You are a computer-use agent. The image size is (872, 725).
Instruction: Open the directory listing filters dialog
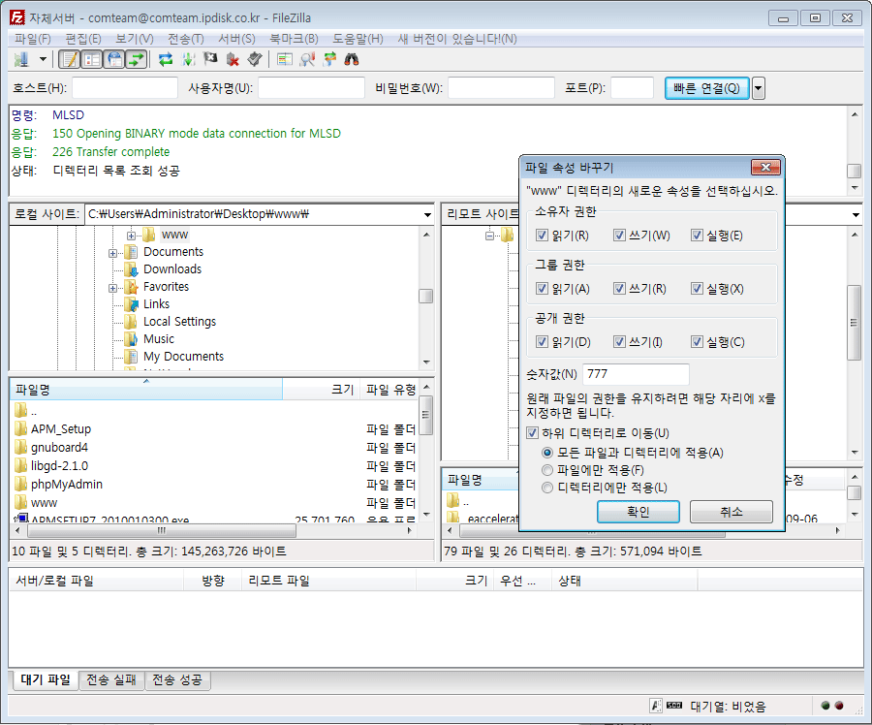coord(285,59)
